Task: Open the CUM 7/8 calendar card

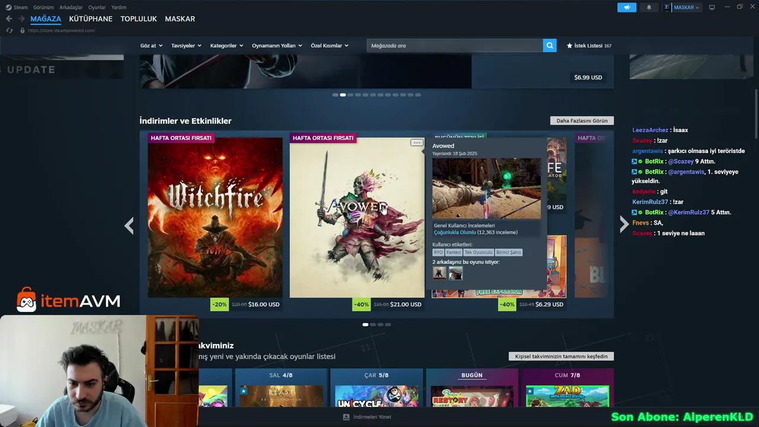Action: [567, 388]
